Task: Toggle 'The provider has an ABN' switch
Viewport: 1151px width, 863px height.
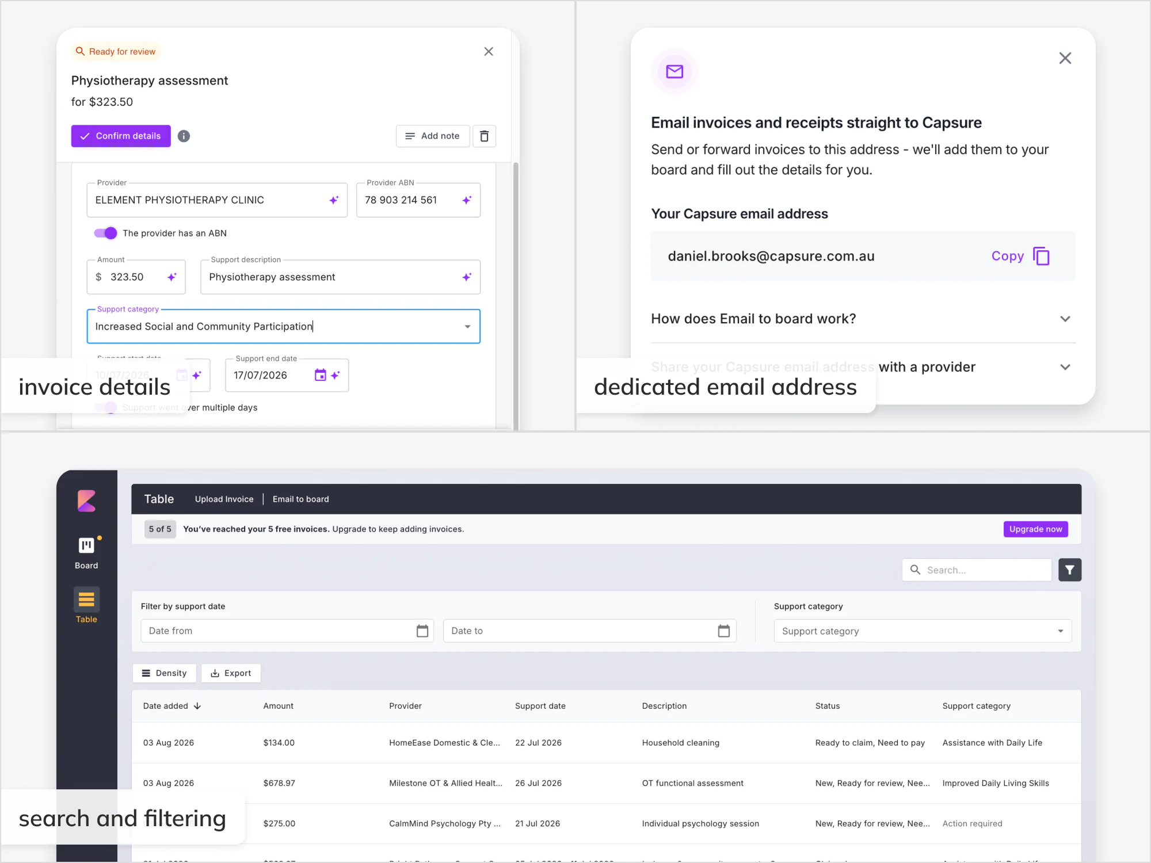Action: [x=106, y=233]
